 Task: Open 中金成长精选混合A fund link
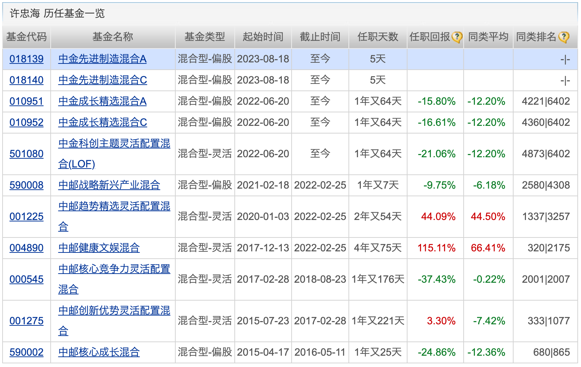pos(102,101)
